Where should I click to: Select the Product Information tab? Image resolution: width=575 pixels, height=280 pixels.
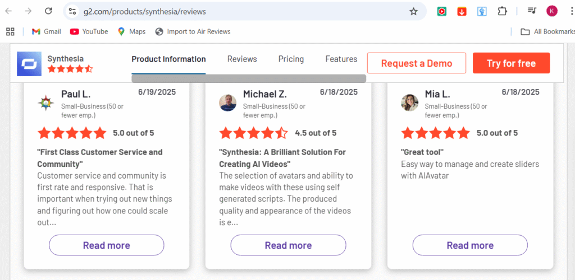[x=168, y=59]
